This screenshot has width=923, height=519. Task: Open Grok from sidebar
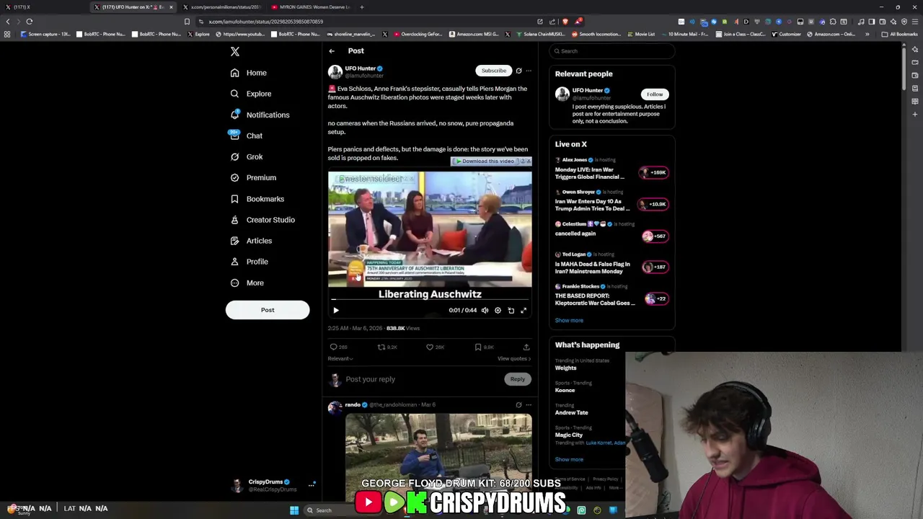click(x=246, y=156)
